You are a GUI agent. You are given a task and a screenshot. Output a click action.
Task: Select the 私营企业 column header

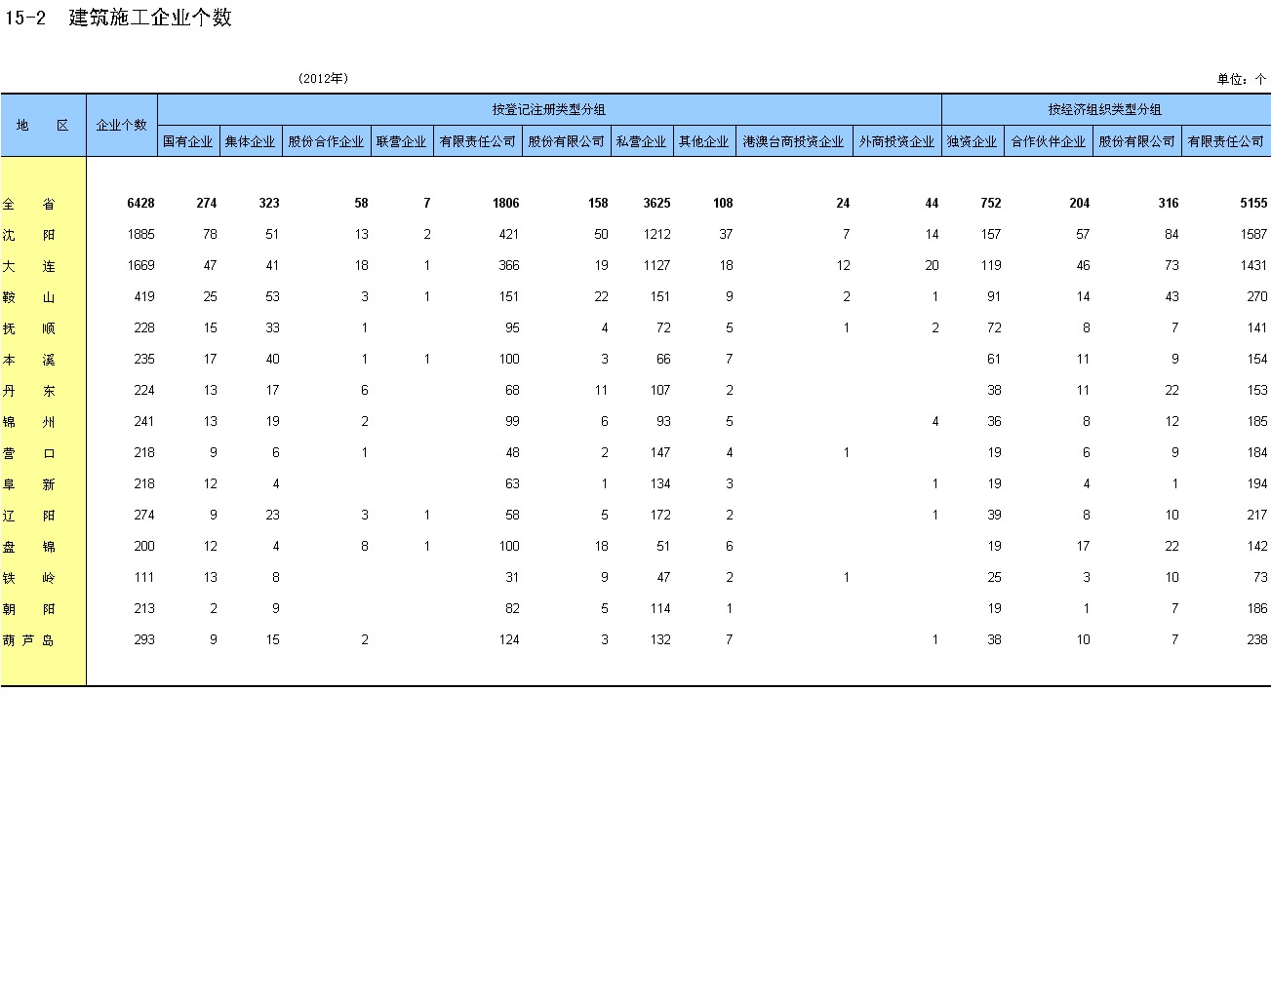coord(642,141)
